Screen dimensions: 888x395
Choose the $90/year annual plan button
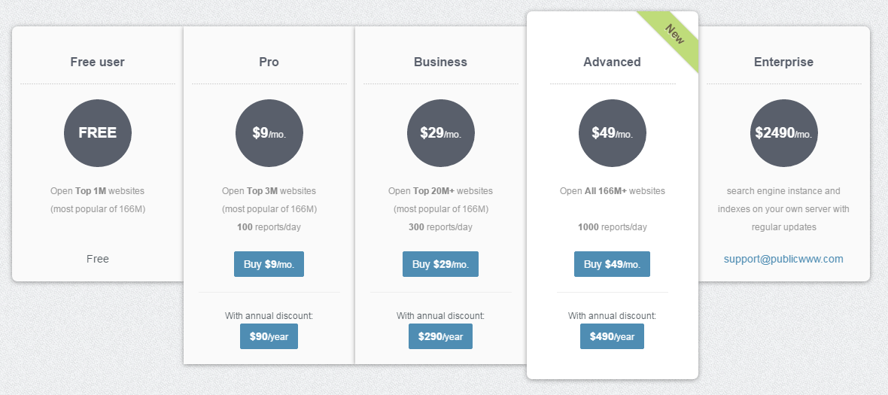tap(269, 336)
